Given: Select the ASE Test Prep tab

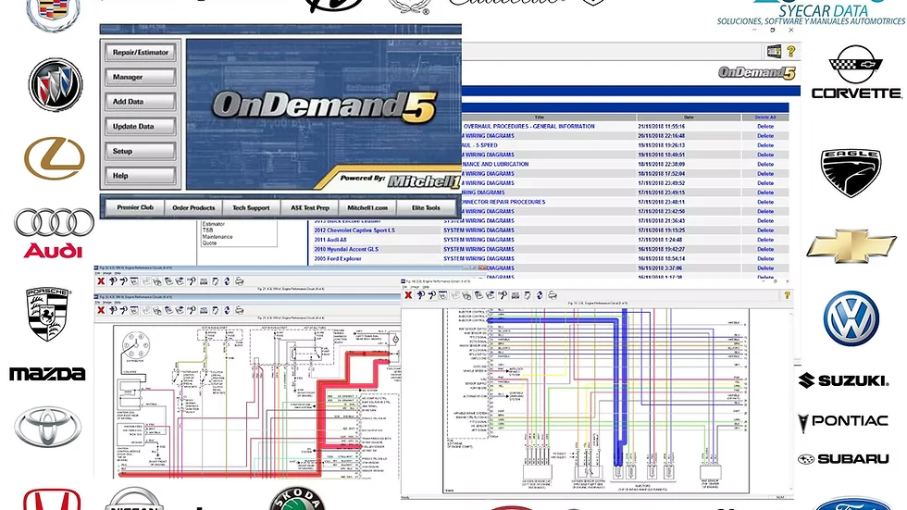Looking at the screenshot, I should [x=309, y=207].
